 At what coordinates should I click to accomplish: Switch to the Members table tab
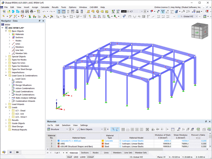pyautogui.click(x=117, y=153)
